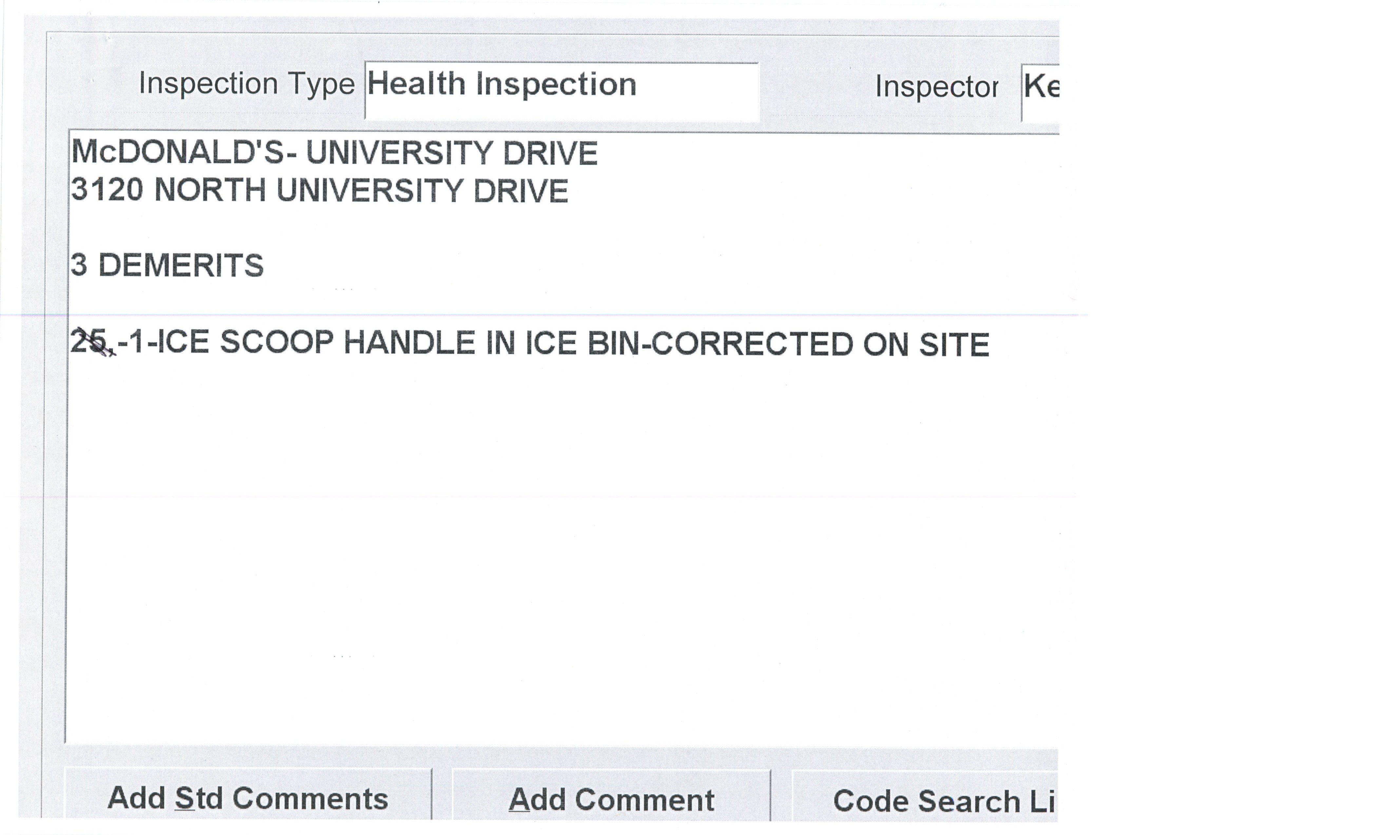Click the ICE SCOOP HANDLE violation line

[x=529, y=343]
